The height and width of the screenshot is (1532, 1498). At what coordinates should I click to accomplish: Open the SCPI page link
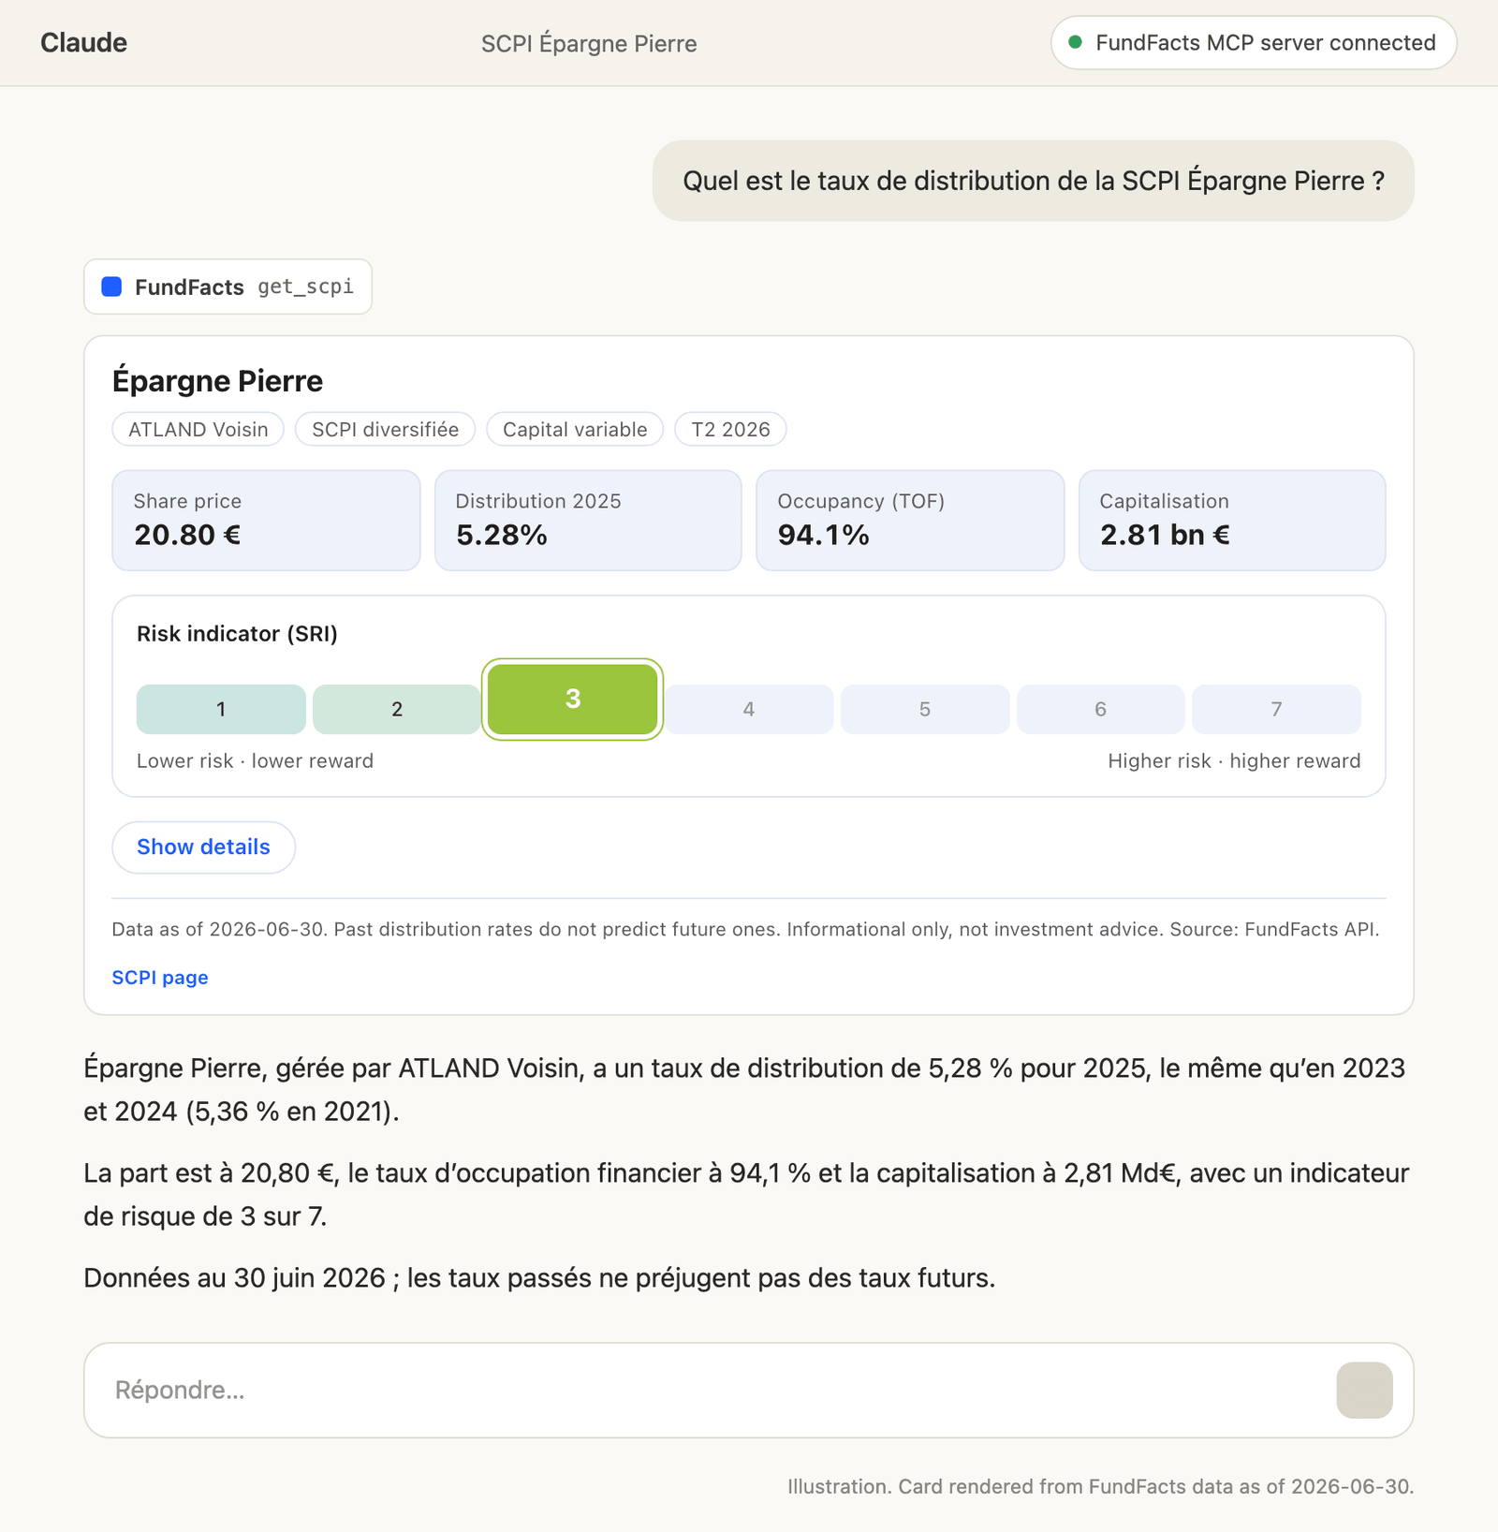160,978
